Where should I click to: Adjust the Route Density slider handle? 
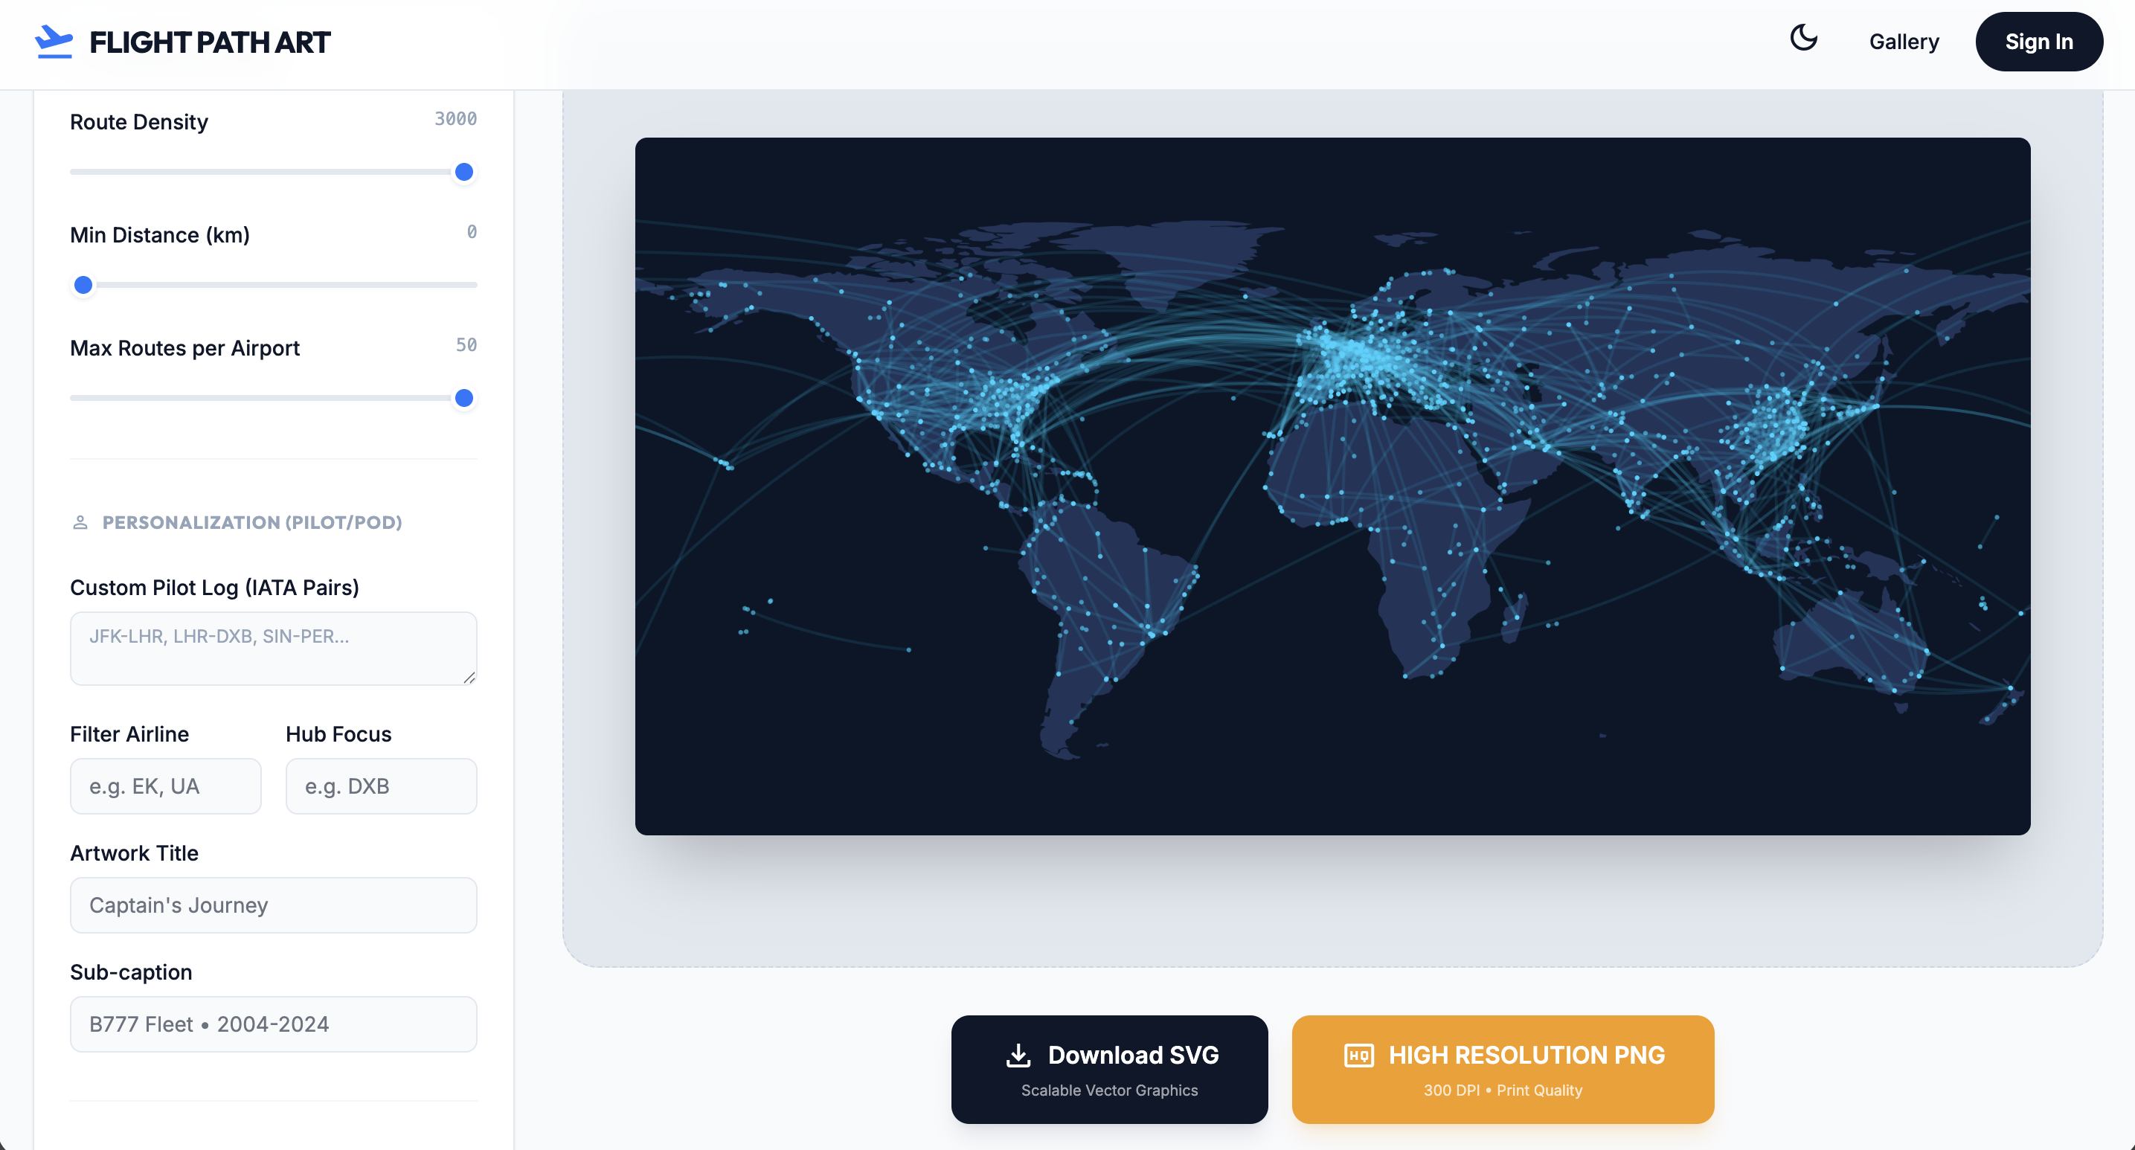464,173
